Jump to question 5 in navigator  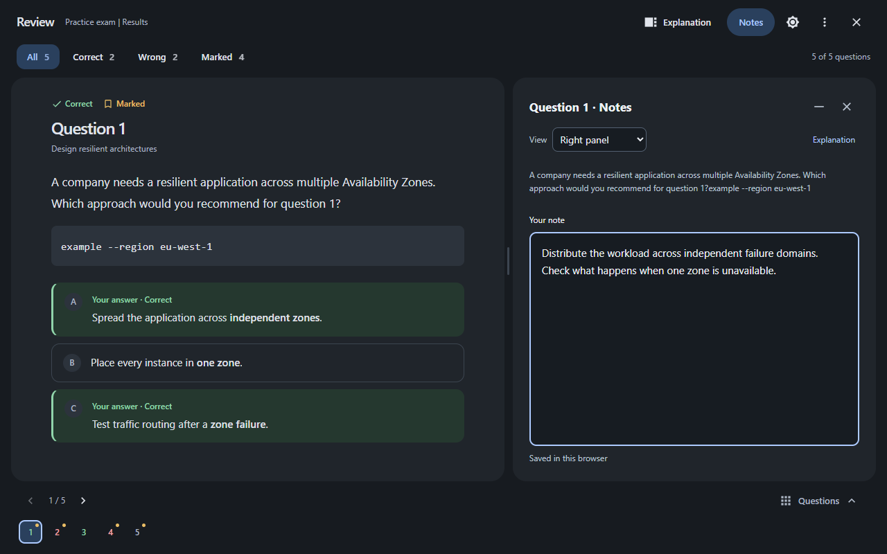click(137, 532)
